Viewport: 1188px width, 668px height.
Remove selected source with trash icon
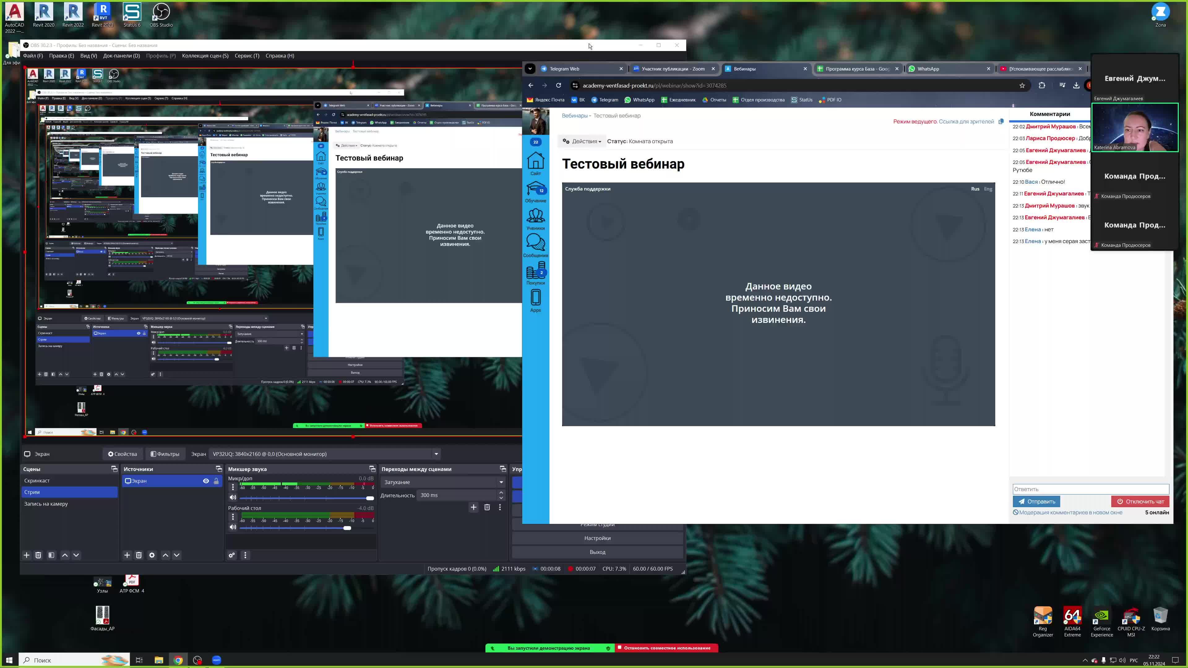point(139,555)
